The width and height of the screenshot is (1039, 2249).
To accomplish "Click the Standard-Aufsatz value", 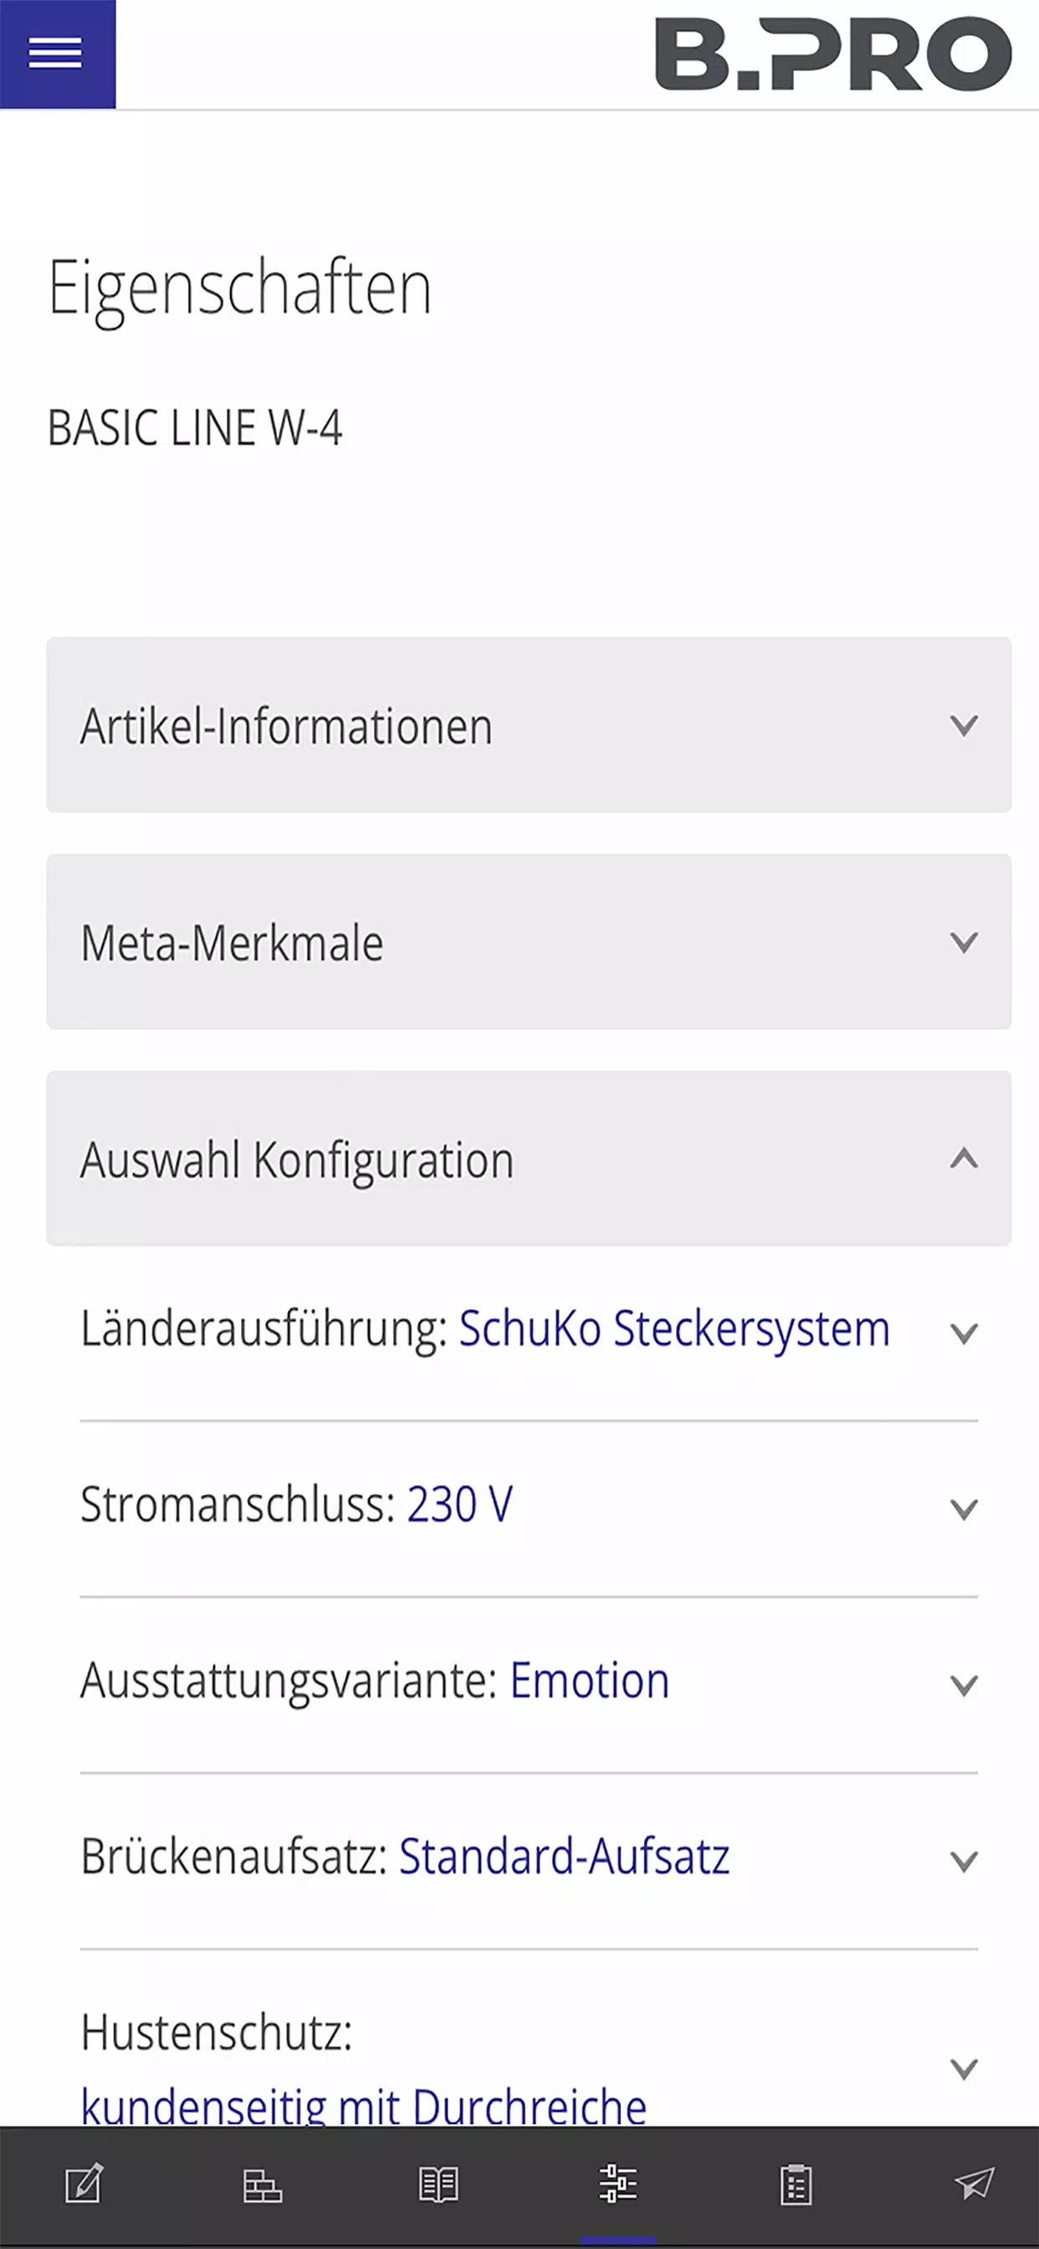I will click(x=564, y=1856).
